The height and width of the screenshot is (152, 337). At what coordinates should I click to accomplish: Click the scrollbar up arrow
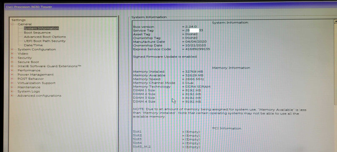(x=335, y=21)
